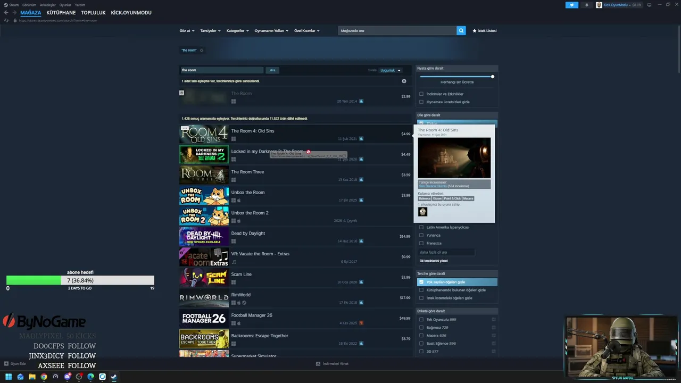Screen dimensions: 681x383
Task: Remove the "the room" search tag
Action: [x=202, y=50]
